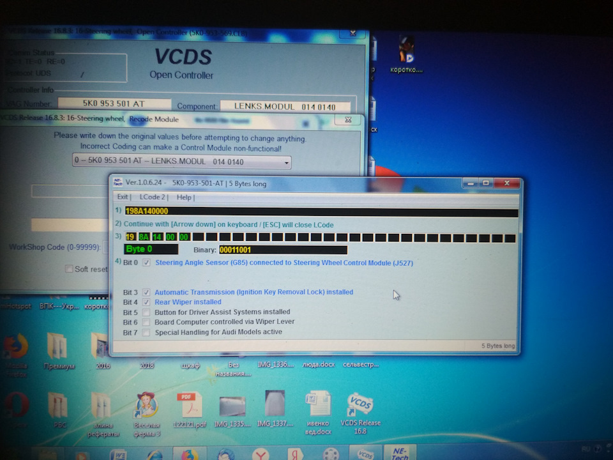Open module dropdown 5K0 953 501 AT
The height and width of the screenshot is (460, 613).
click(182, 161)
